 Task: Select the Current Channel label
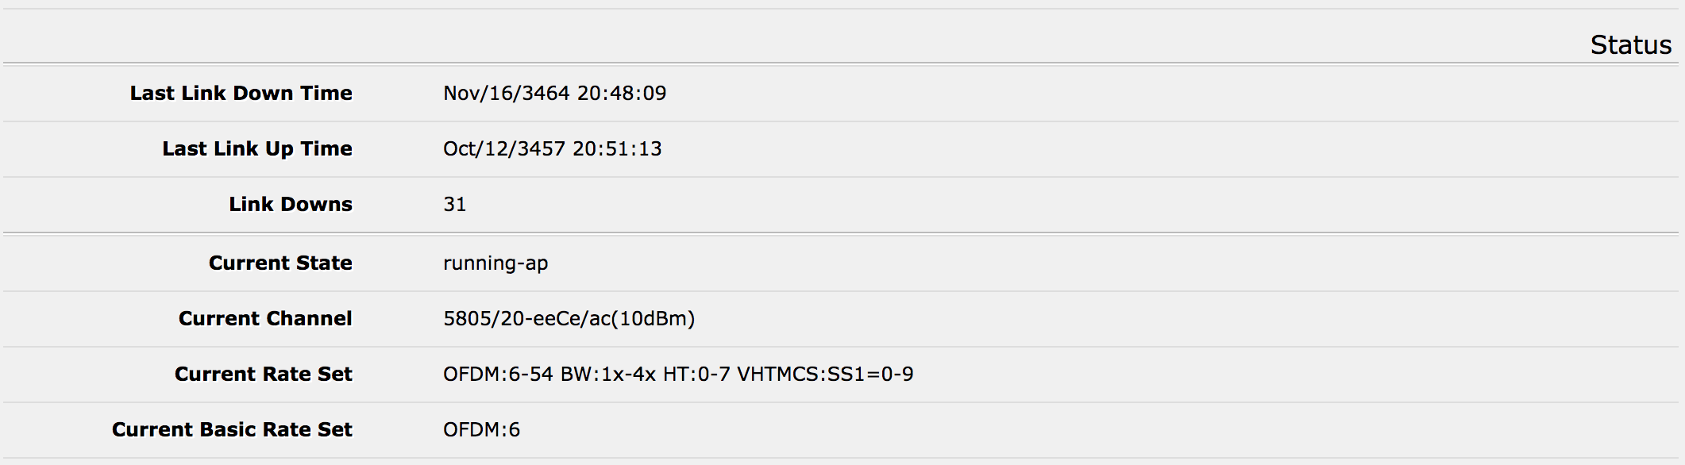264,319
